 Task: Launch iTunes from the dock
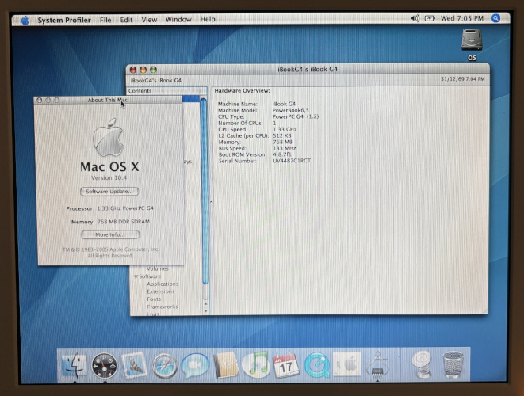click(255, 365)
